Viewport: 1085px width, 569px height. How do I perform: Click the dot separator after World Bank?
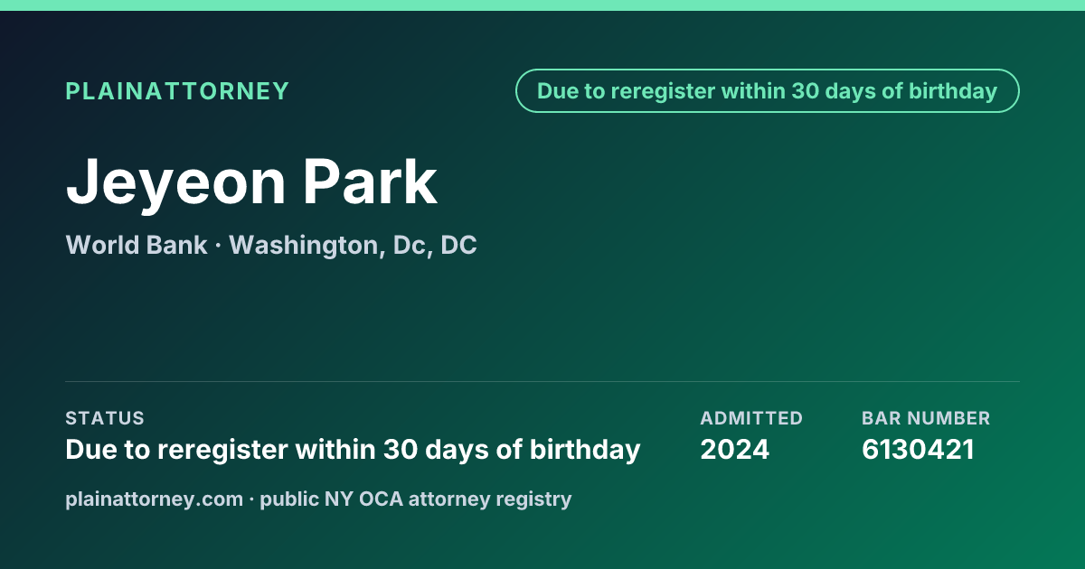(x=218, y=246)
